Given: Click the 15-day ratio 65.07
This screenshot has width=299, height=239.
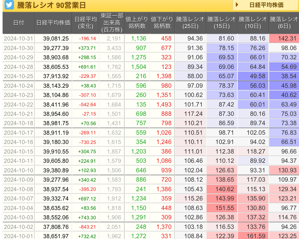Looking at the screenshot, I should [226, 76].
